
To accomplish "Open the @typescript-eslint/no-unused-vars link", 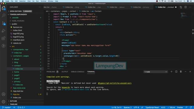I will click(115, 83).
